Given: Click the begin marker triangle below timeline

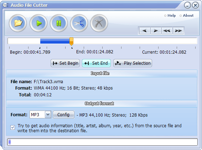Looking at the screenshot, I should [x=40, y=48].
